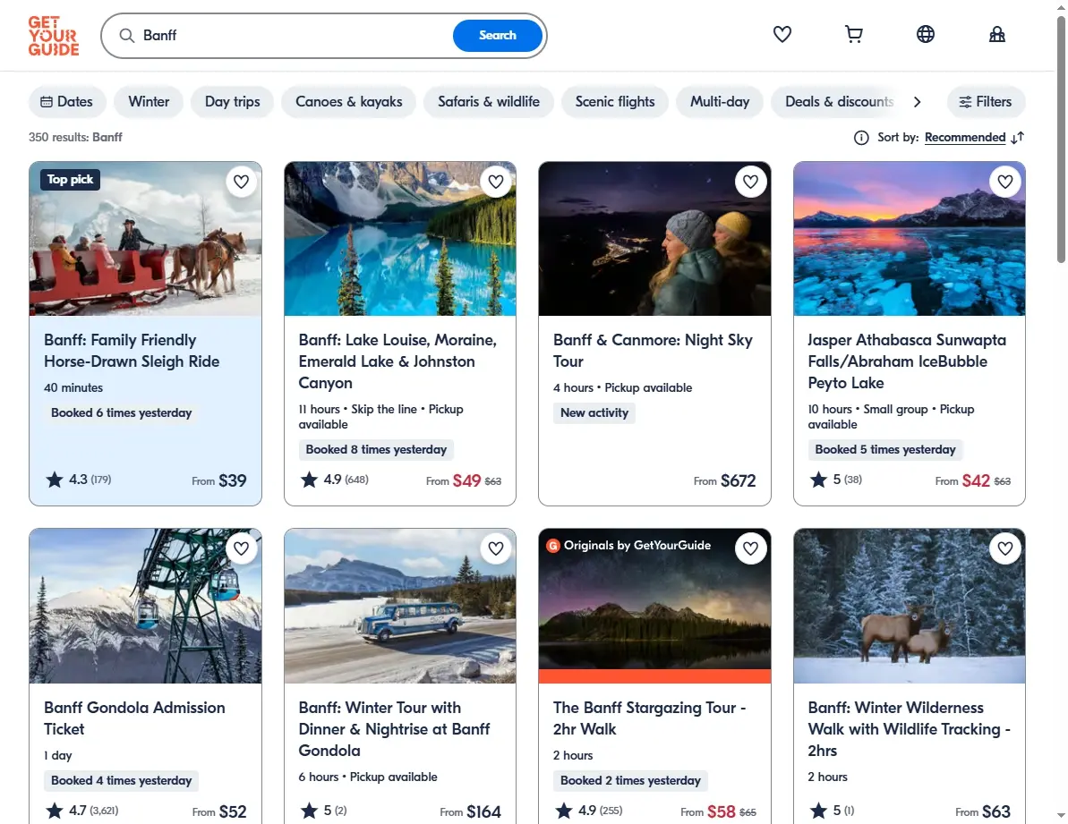Click the sliders icon in Filters button
Image resolution: width=1068 pixels, height=824 pixels.
pos(965,102)
